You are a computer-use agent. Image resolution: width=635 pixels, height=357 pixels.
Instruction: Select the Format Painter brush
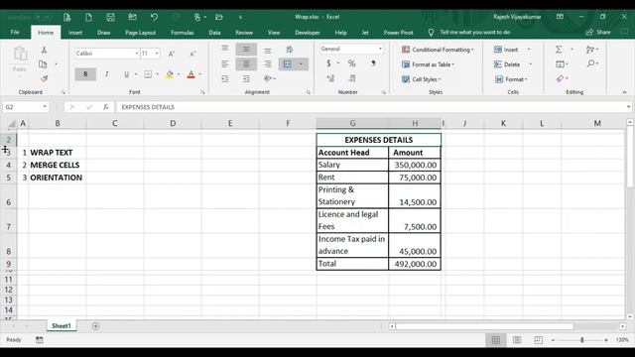[44, 78]
